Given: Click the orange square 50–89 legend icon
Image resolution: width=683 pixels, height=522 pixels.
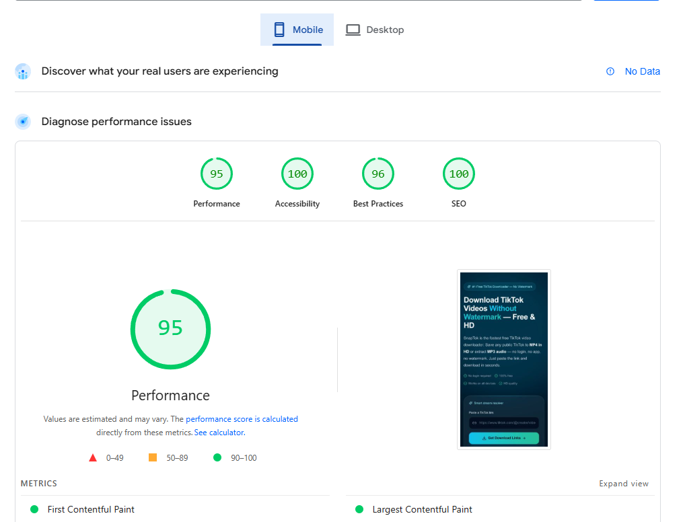Looking at the screenshot, I should 153,457.
